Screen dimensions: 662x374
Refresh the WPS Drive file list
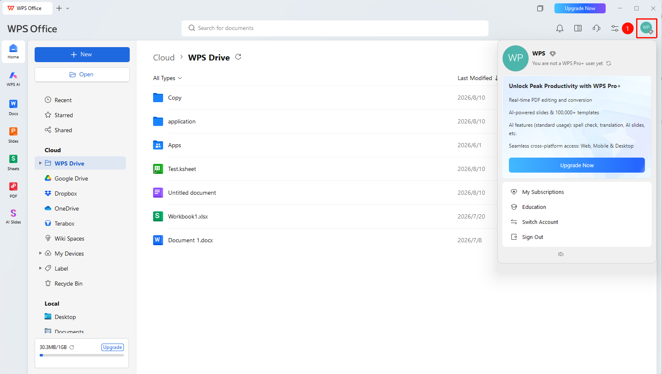coord(238,57)
